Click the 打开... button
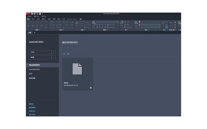Viewport: 207px width, 129px height. tap(40, 52)
